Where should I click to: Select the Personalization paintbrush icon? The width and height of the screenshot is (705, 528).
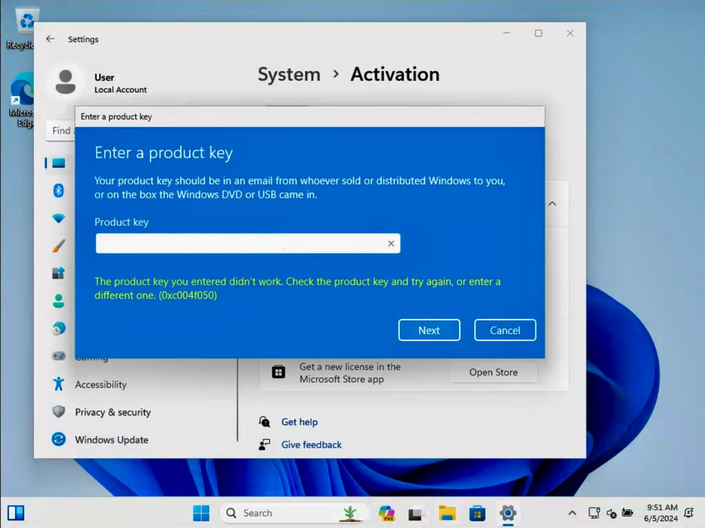[x=59, y=246]
